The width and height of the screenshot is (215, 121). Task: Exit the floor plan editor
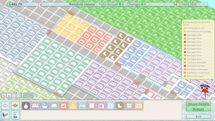(198, 116)
